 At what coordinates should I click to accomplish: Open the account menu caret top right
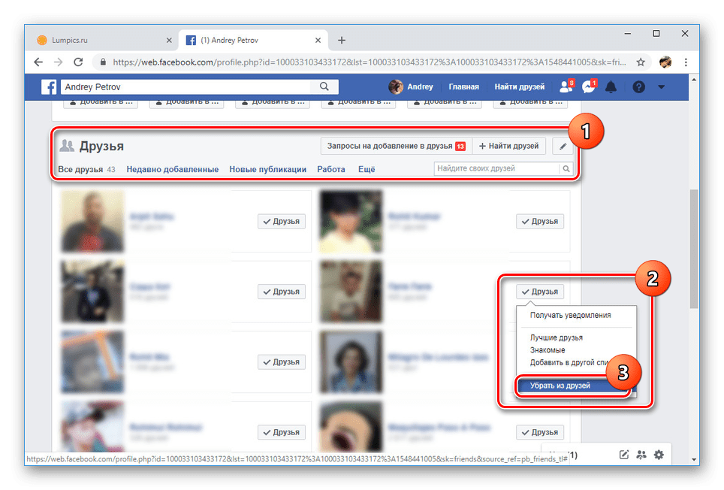(x=660, y=86)
